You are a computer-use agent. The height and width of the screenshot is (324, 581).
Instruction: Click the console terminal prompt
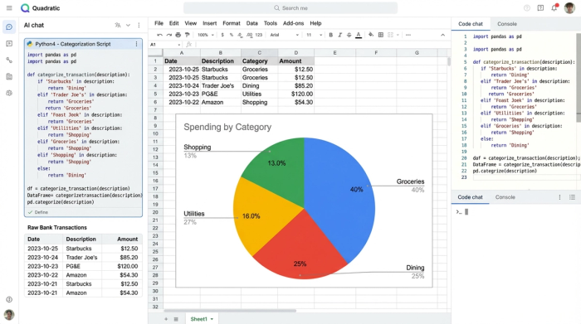click(462, 212)
